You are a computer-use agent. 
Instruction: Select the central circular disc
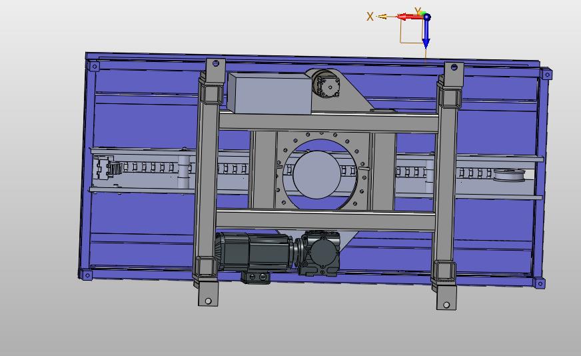point(316,174)
